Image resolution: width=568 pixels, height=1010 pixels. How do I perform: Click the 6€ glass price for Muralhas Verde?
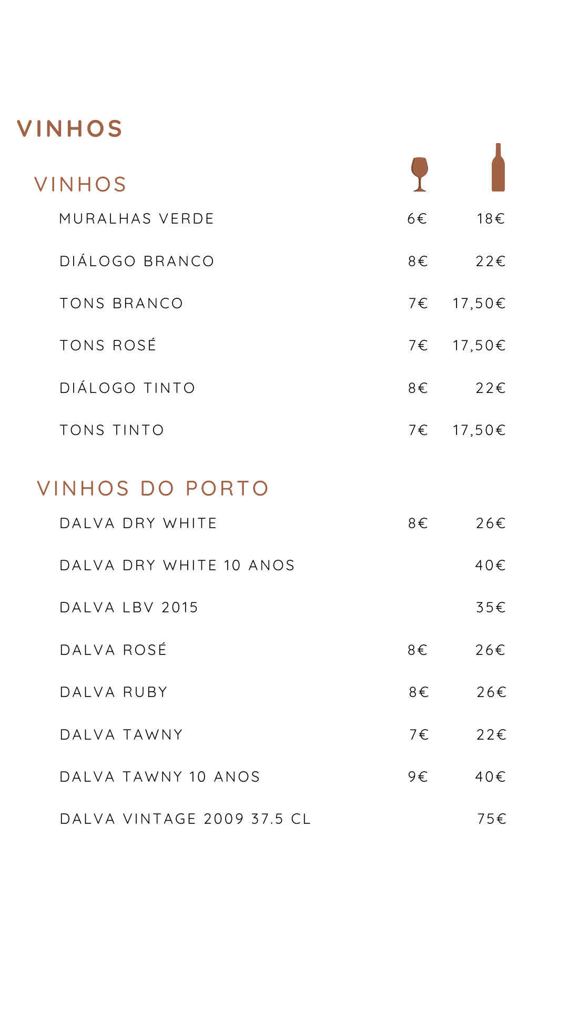417,219
